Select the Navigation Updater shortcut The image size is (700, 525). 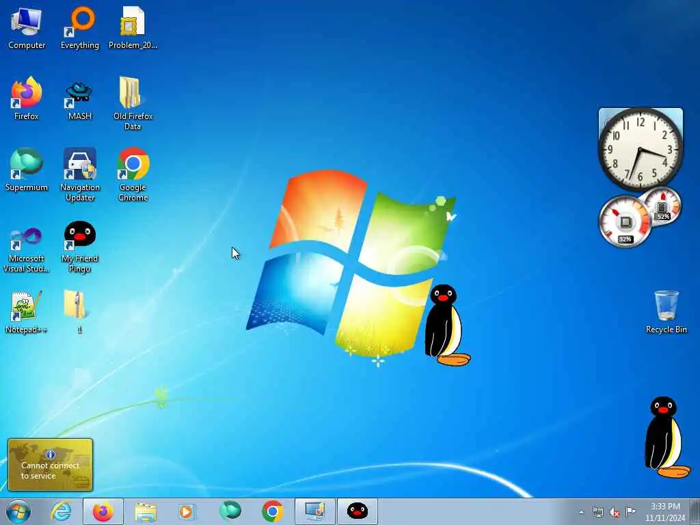click(x=80, y=174)
